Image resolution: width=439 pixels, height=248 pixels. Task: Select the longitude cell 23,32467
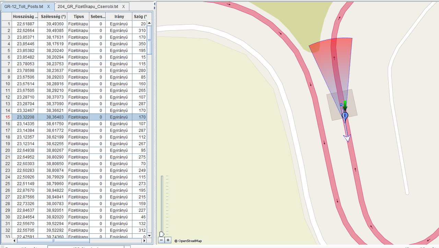pyautogui.click(x=25, y=110)
